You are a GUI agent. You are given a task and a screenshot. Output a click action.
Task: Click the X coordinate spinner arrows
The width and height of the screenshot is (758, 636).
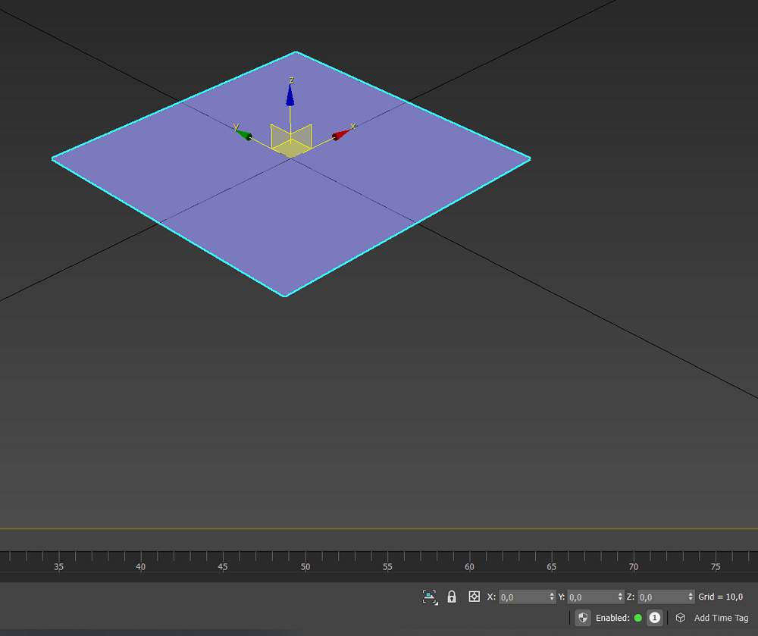[x=552, y=597]
